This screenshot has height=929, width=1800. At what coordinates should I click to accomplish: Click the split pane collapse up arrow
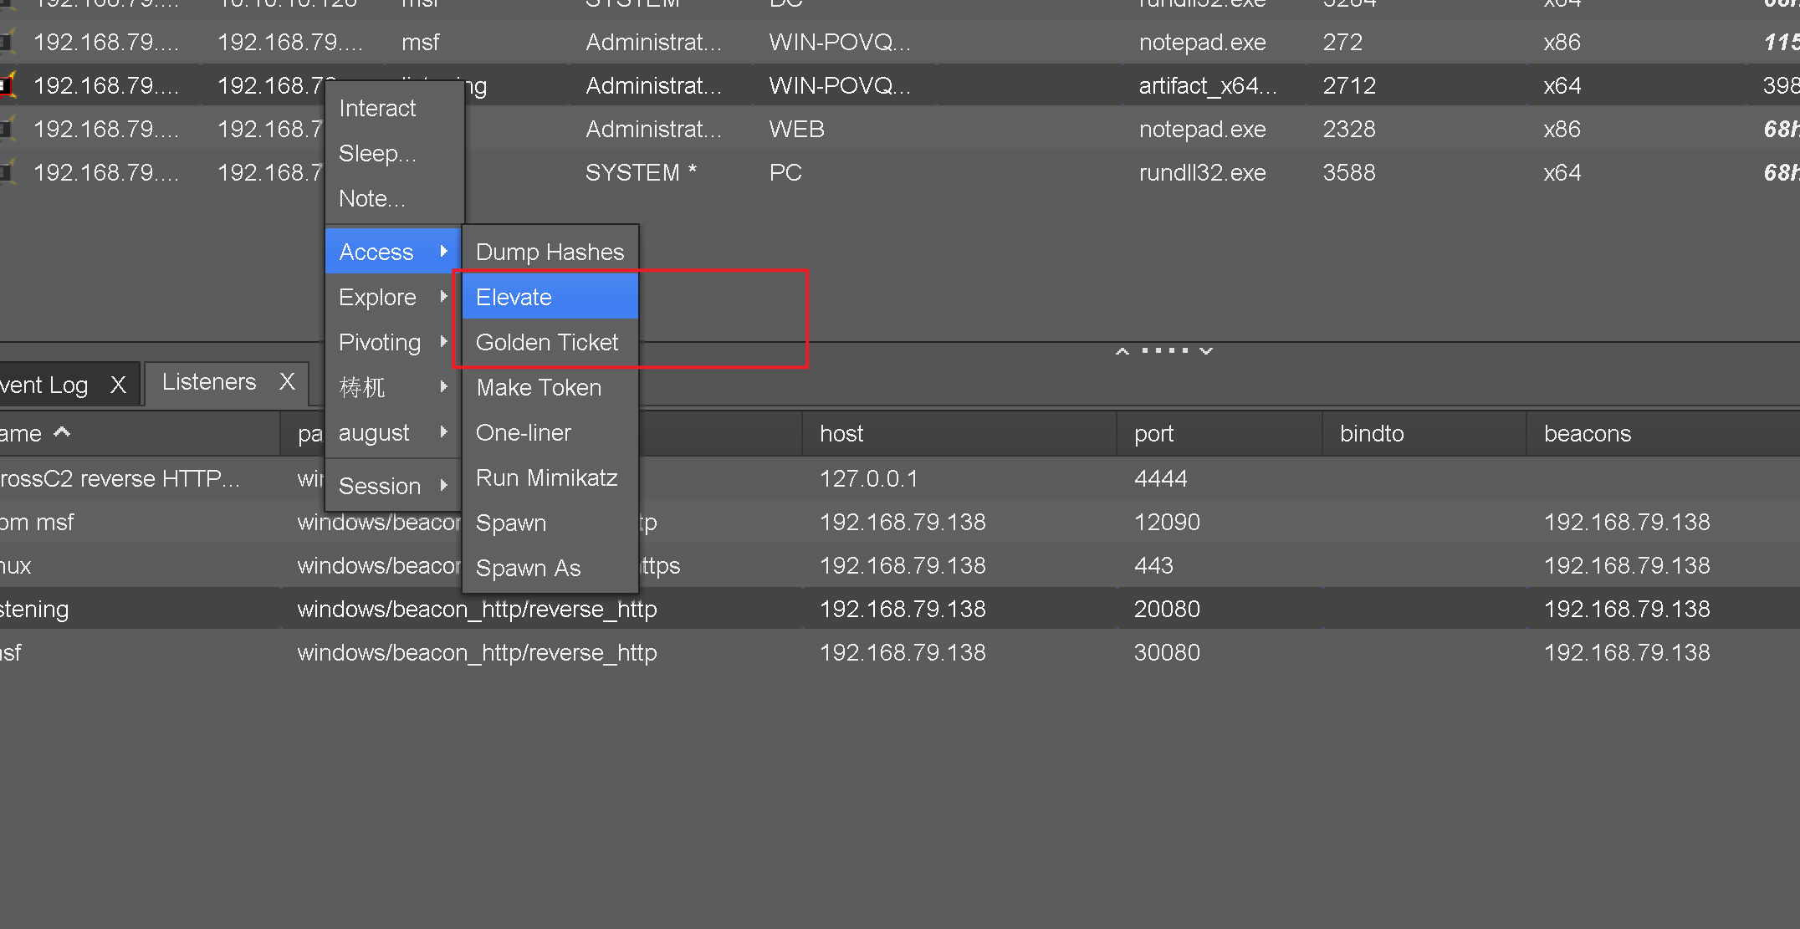pos(1122,351)
